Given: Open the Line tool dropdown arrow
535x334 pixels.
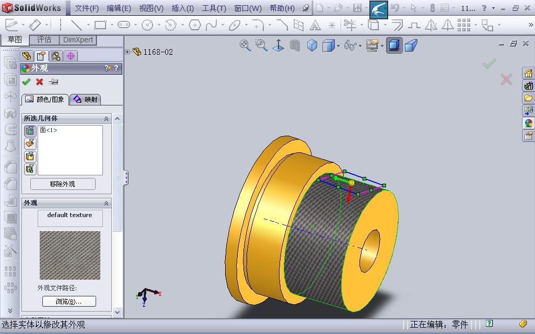Looking at the screenshot, I should pos(88,25).
